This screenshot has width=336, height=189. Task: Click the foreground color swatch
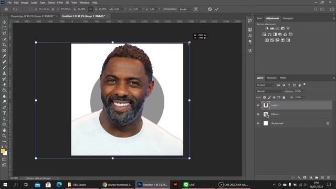click(3, 151)
